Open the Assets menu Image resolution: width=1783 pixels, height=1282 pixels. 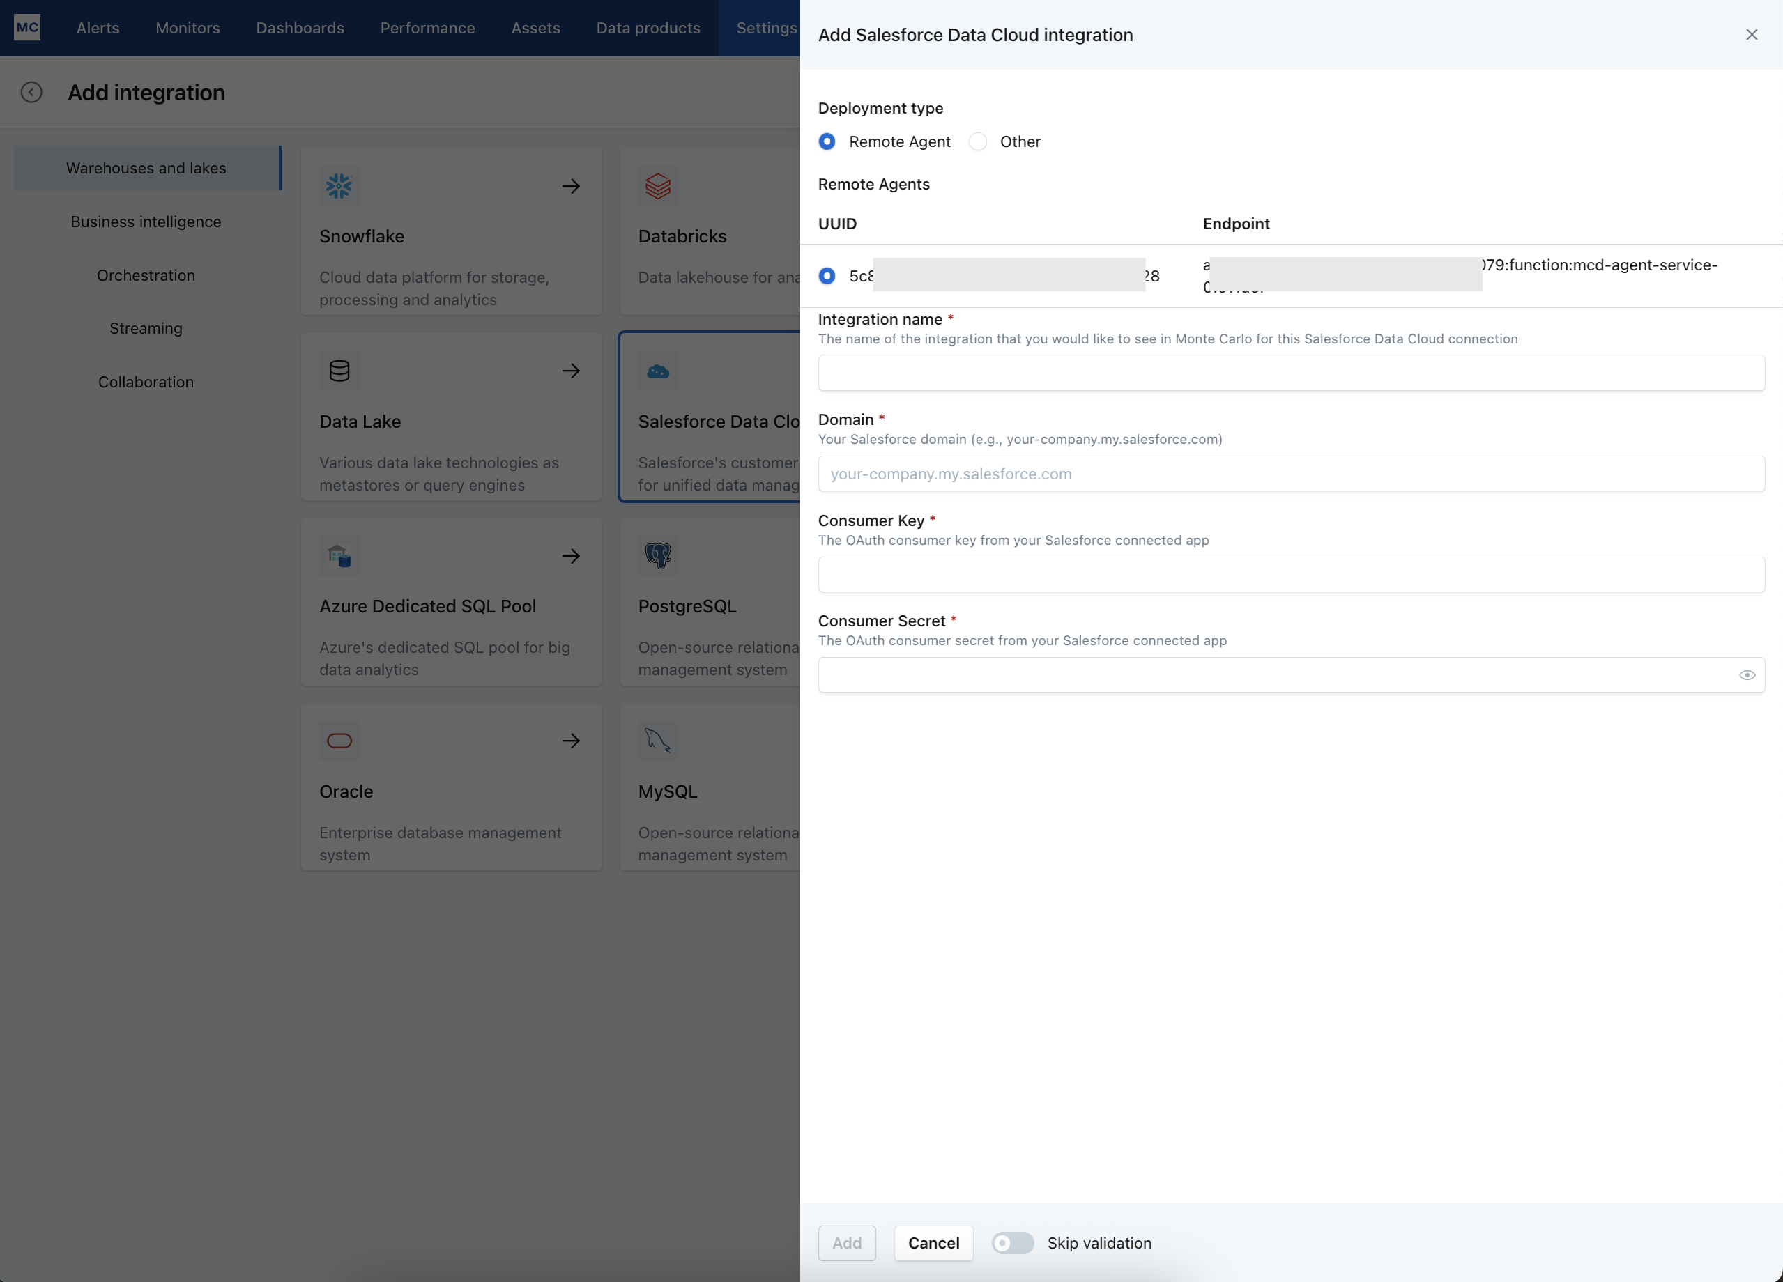536,29
